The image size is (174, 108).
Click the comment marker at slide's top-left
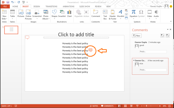27,37
